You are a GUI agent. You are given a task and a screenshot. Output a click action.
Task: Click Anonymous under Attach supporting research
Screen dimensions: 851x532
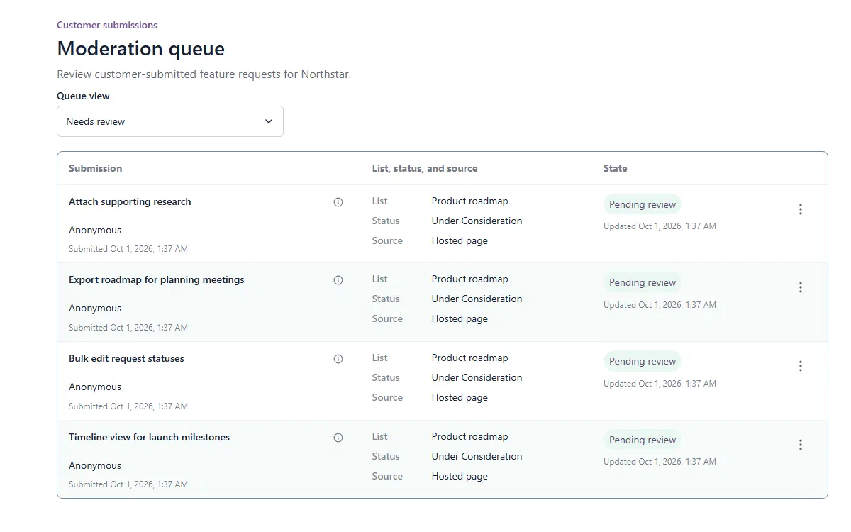pos(95,230)
